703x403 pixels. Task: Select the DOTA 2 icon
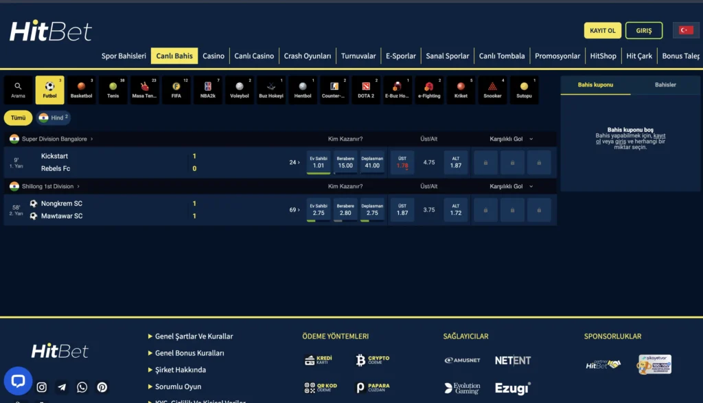pyautogui.click(x=366, y=90)
